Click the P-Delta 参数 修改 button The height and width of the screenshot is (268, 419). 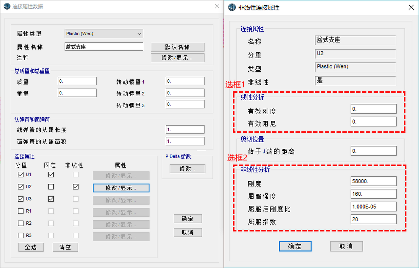(x=187, y=169)
